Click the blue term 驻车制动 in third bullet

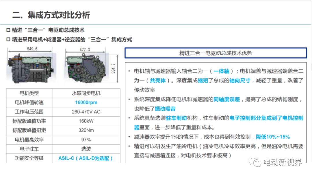coord(176,118)
